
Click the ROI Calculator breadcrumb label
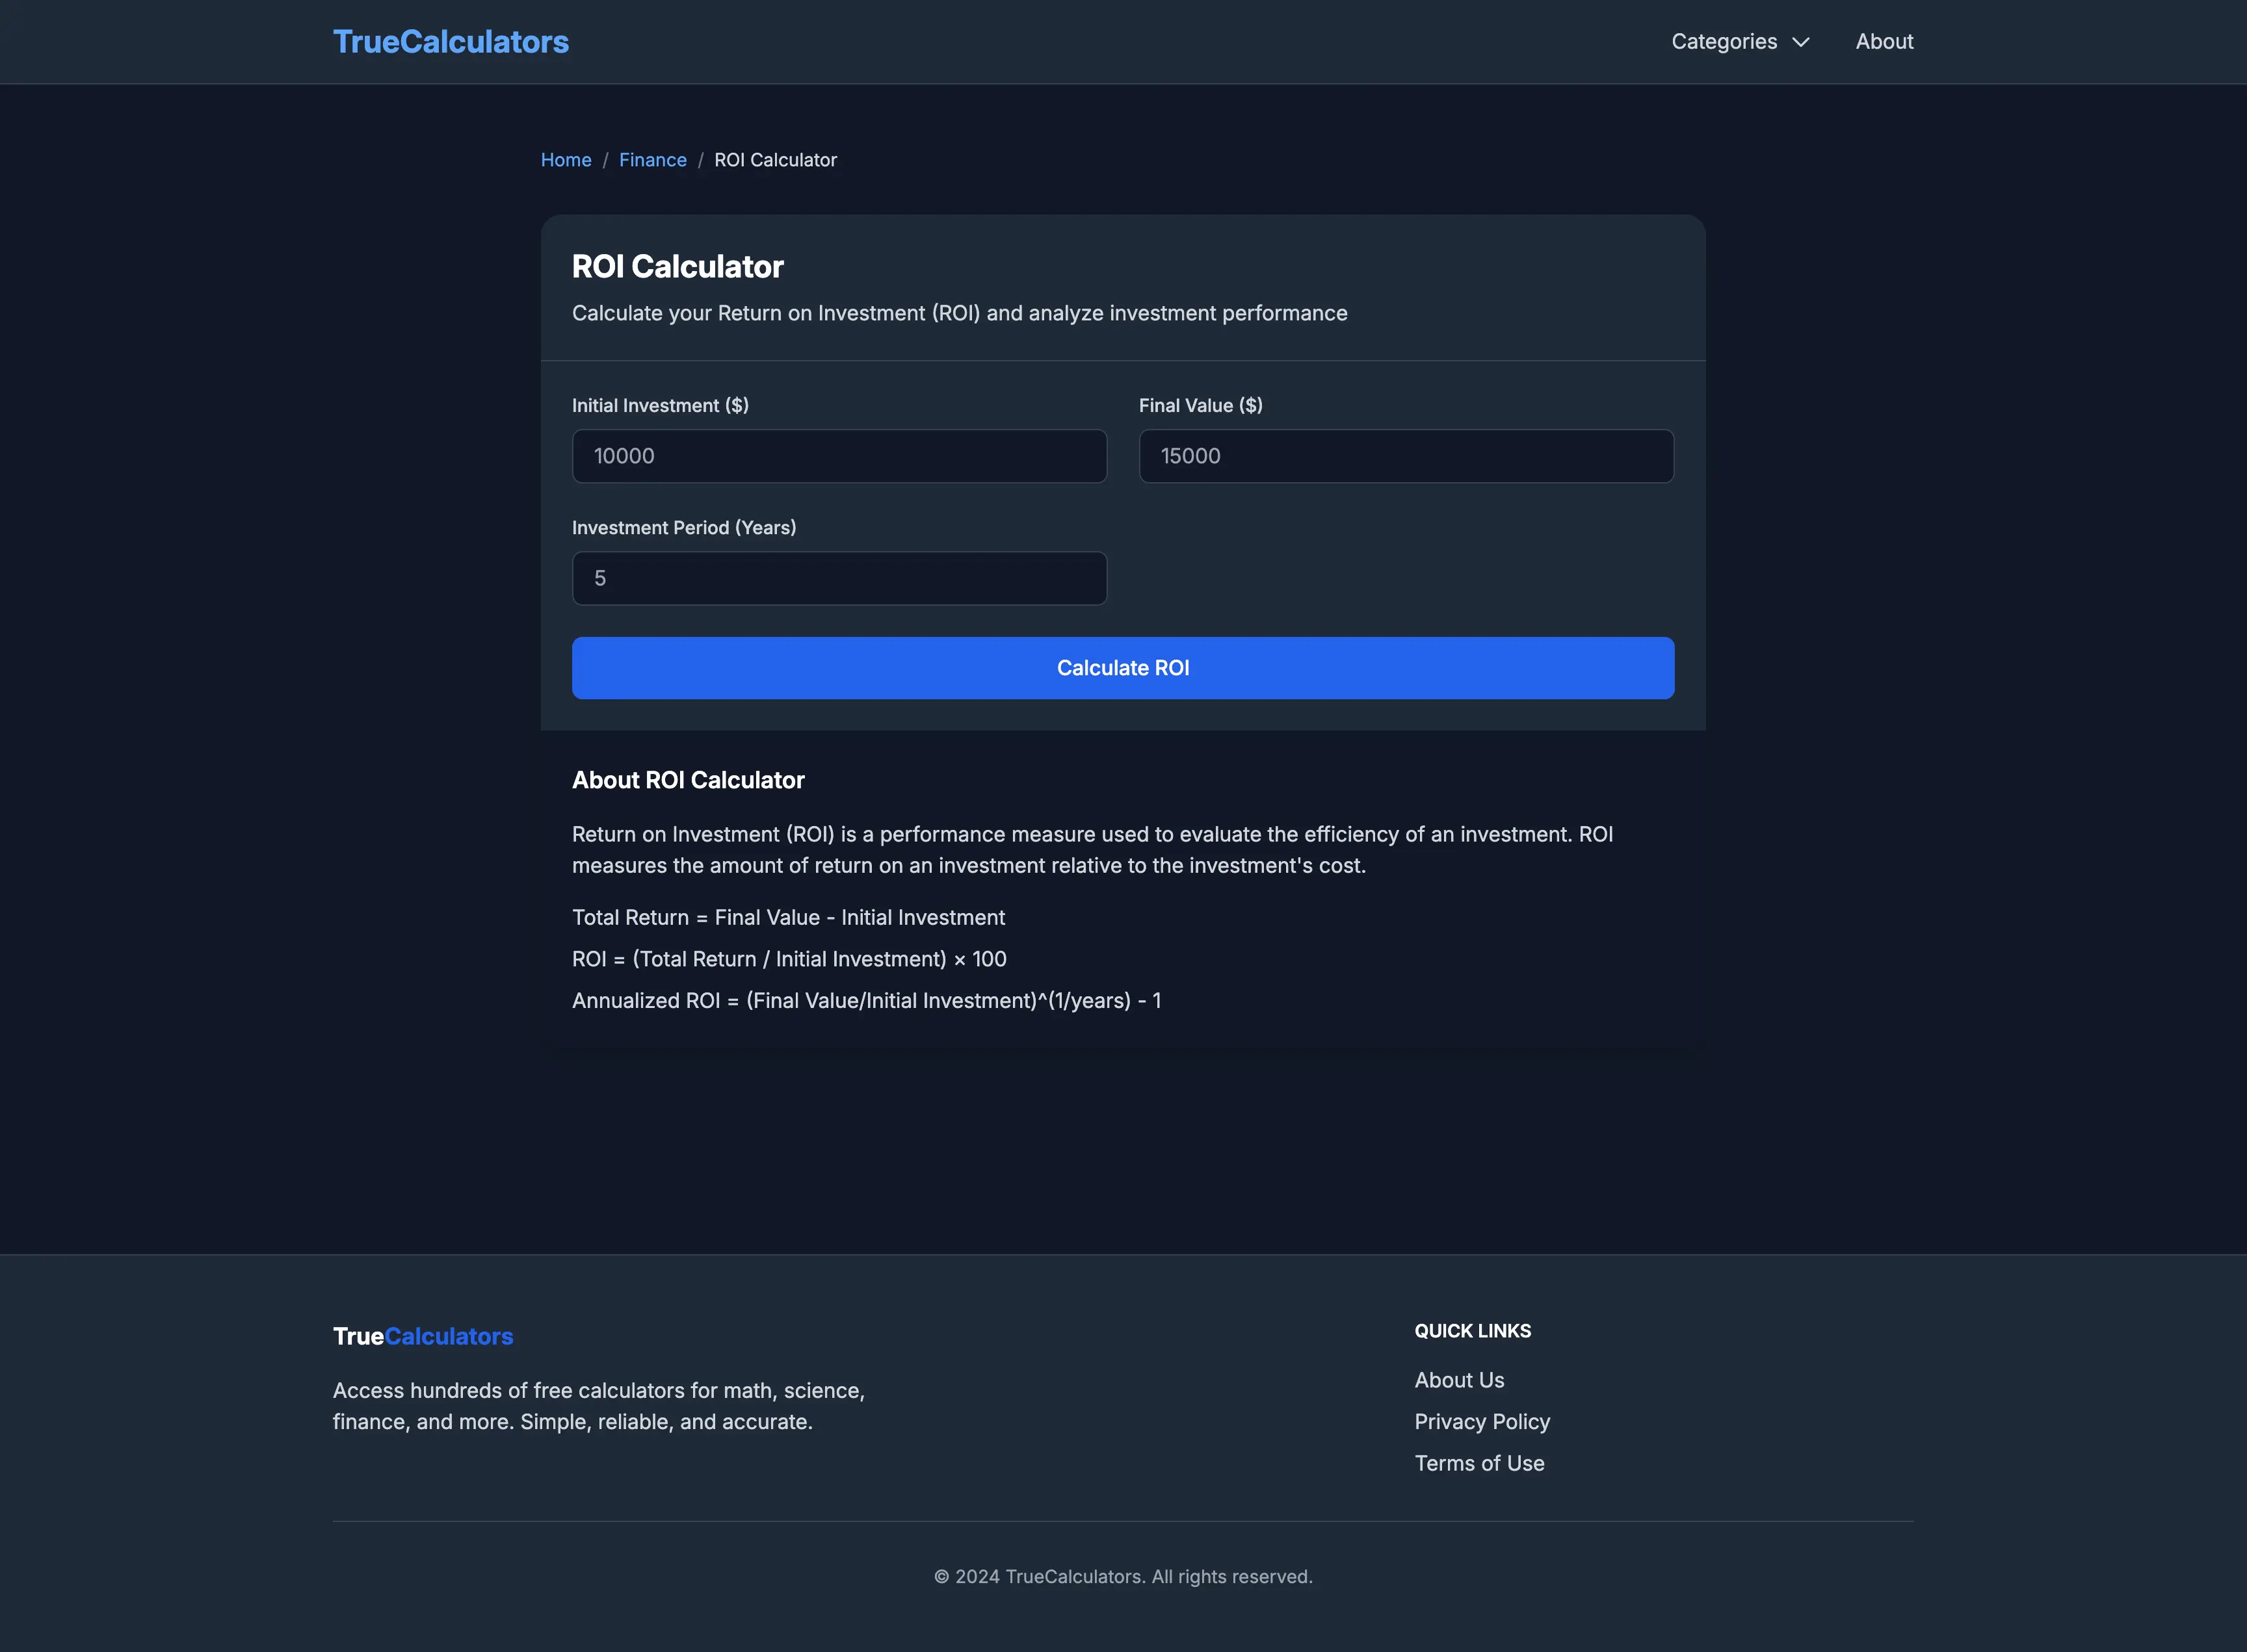click(776, 159)
